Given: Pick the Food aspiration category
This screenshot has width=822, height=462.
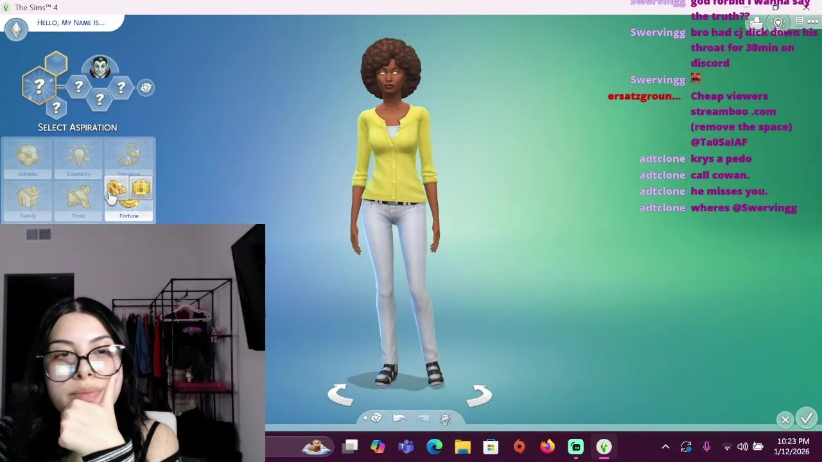Looking at the screenshot, I should point(78,201).
